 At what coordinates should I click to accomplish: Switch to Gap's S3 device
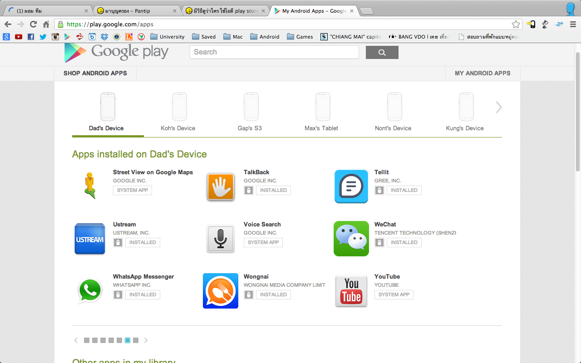pos(250,113)
